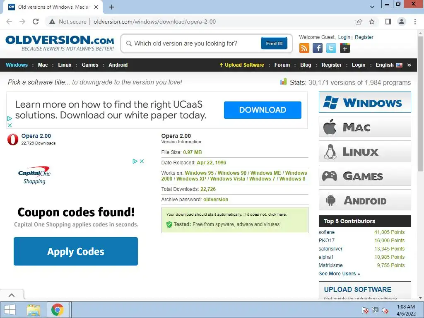424x318 pixels.
Task: Select Android in the nav bar
Action: pos(118,65)
